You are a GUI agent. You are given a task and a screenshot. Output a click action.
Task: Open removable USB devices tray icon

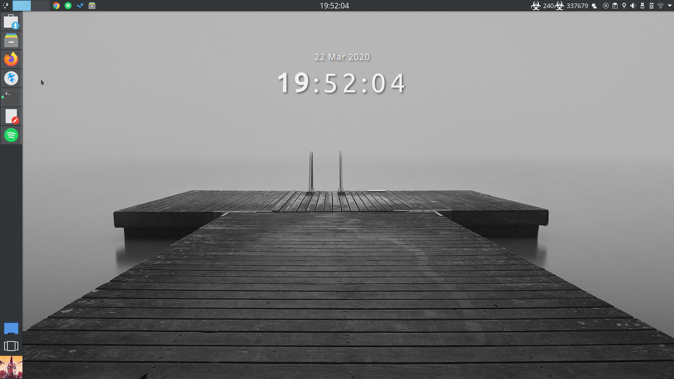tap(642, 6)
